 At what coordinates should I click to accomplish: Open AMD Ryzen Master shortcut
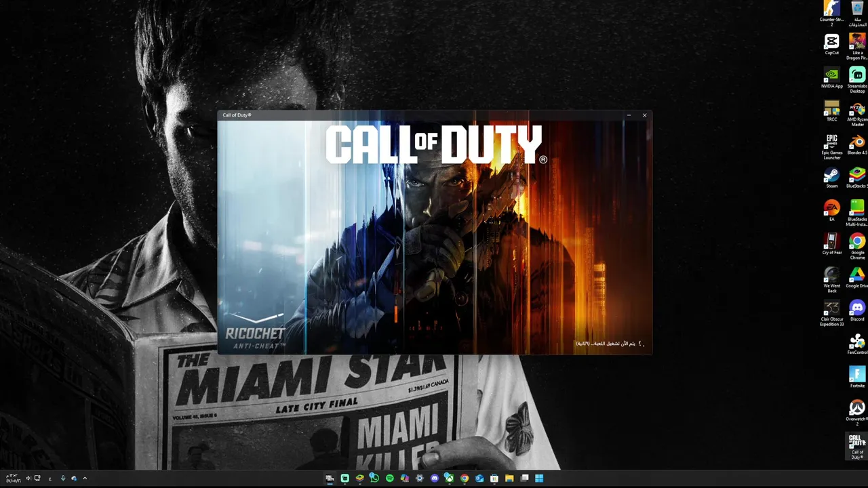[x=857, y=113]
